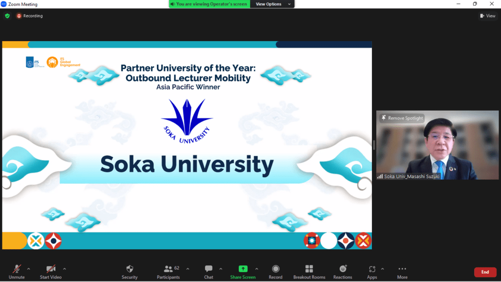501x282 pixels.
Task: Open the Security shield menu
Action: (x=130, y=272)
